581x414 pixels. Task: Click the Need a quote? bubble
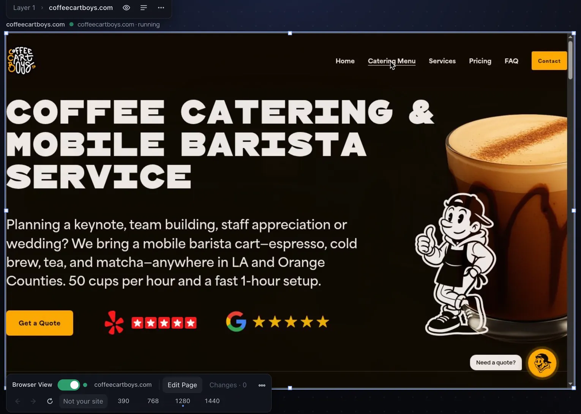[496, 362]
